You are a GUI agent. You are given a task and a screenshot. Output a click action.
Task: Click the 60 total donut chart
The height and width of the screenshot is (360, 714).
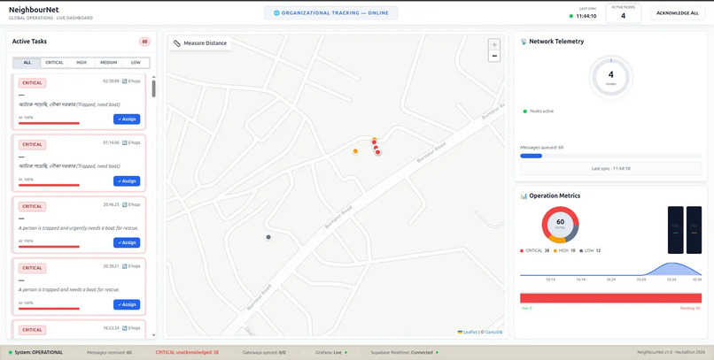[560, 225]
